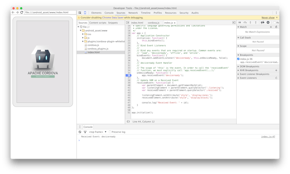Expand the plugins/cordova-plugin-whitelist folder
This screenshot has width=290, height=174.
83,41
